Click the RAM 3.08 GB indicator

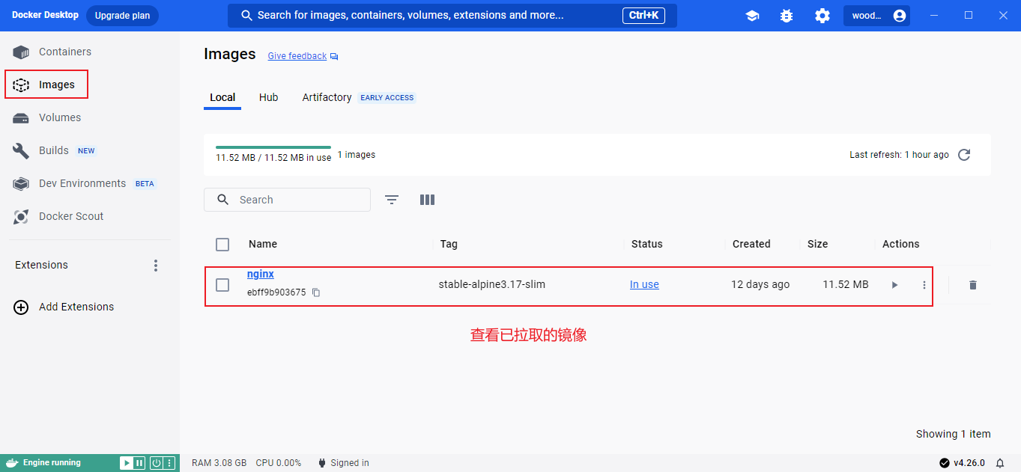[219, 463]
